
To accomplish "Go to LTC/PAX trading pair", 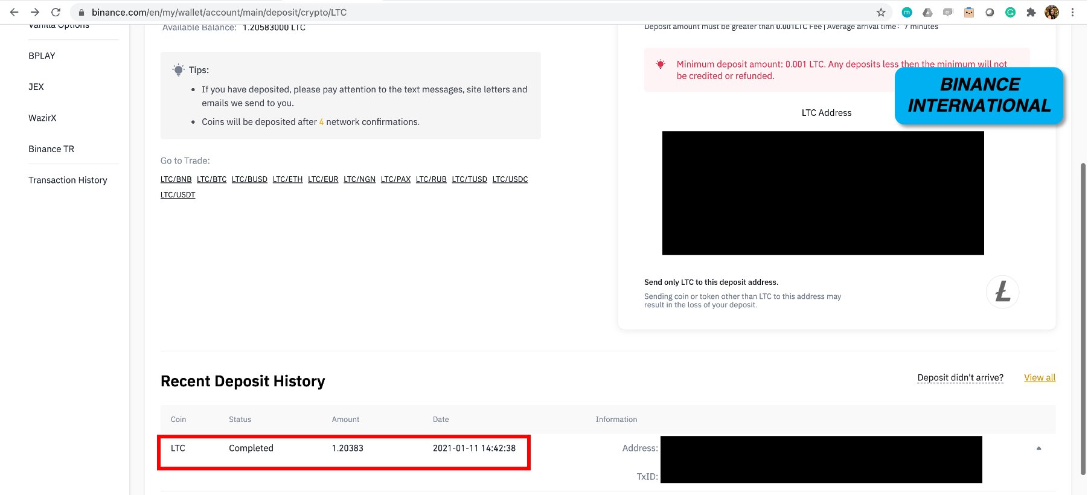I will [395, 179].
